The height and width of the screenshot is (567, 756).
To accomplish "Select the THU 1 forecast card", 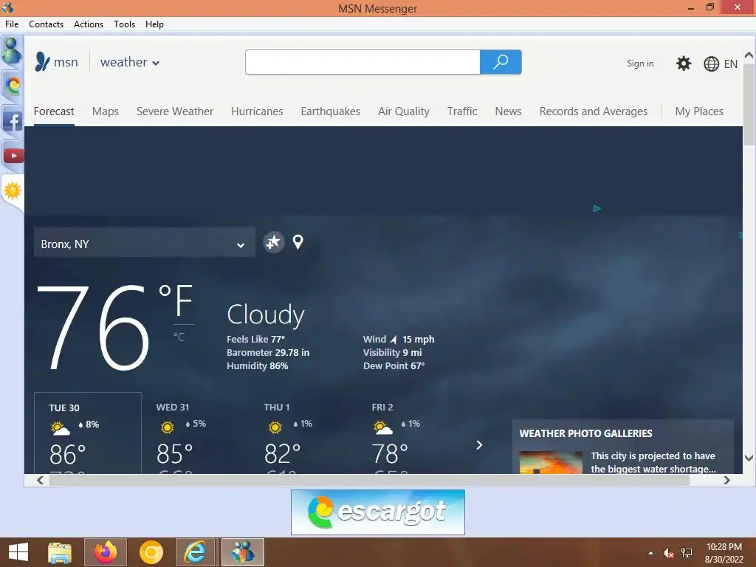I will click(x=303, y=433).
